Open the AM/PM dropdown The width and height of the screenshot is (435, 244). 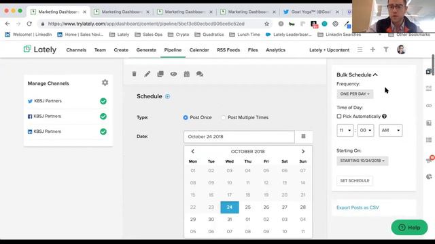coord(391,130)
